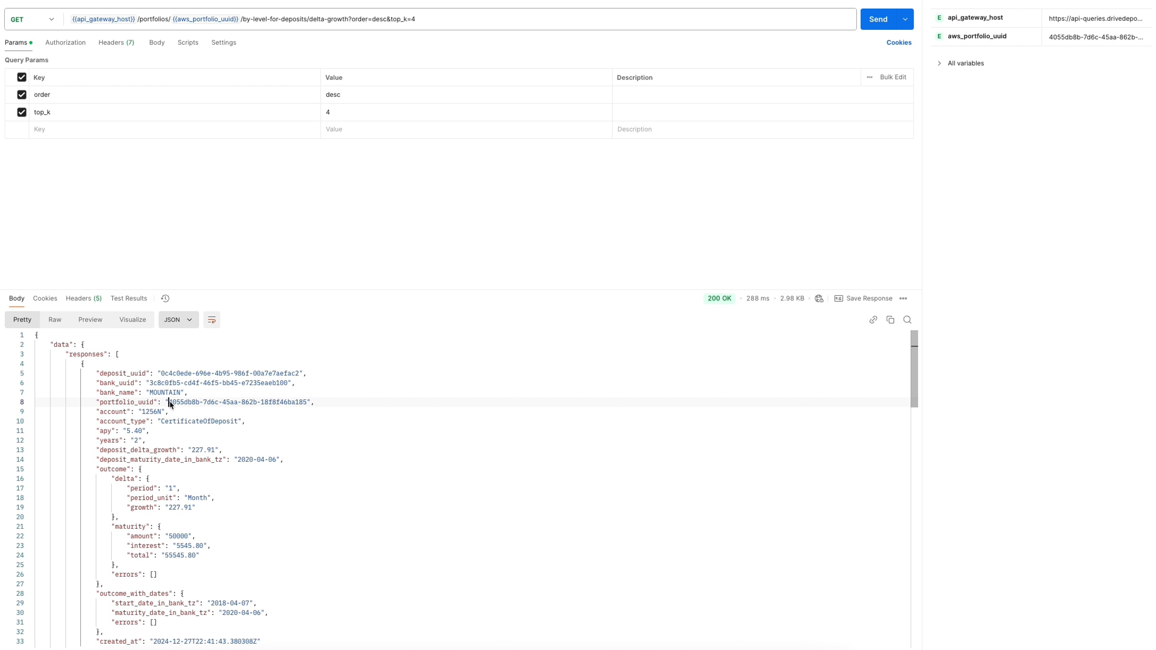Open search in response body

click(x=907, y=320)
